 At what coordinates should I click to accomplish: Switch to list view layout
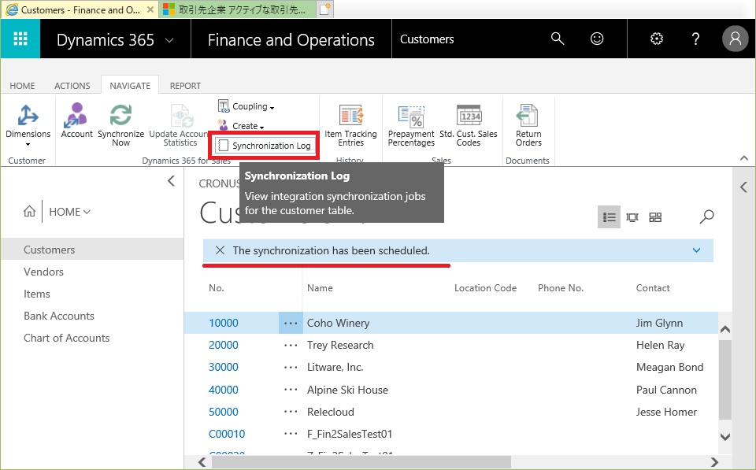(609, 217)
